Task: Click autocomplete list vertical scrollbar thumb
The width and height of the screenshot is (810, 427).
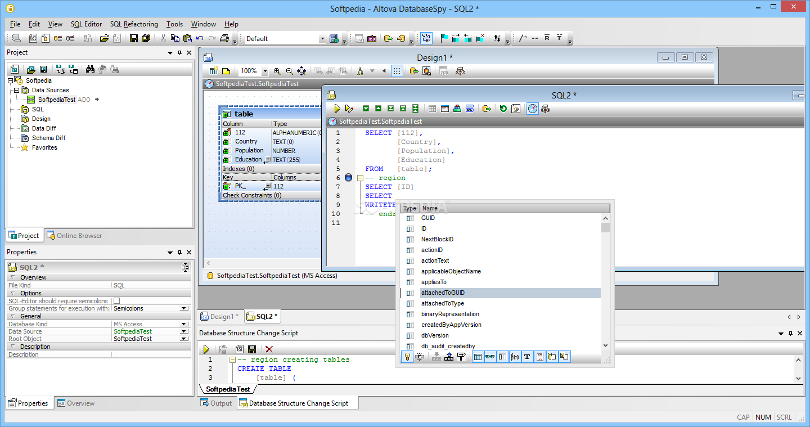Action: (x=605, y=227)
